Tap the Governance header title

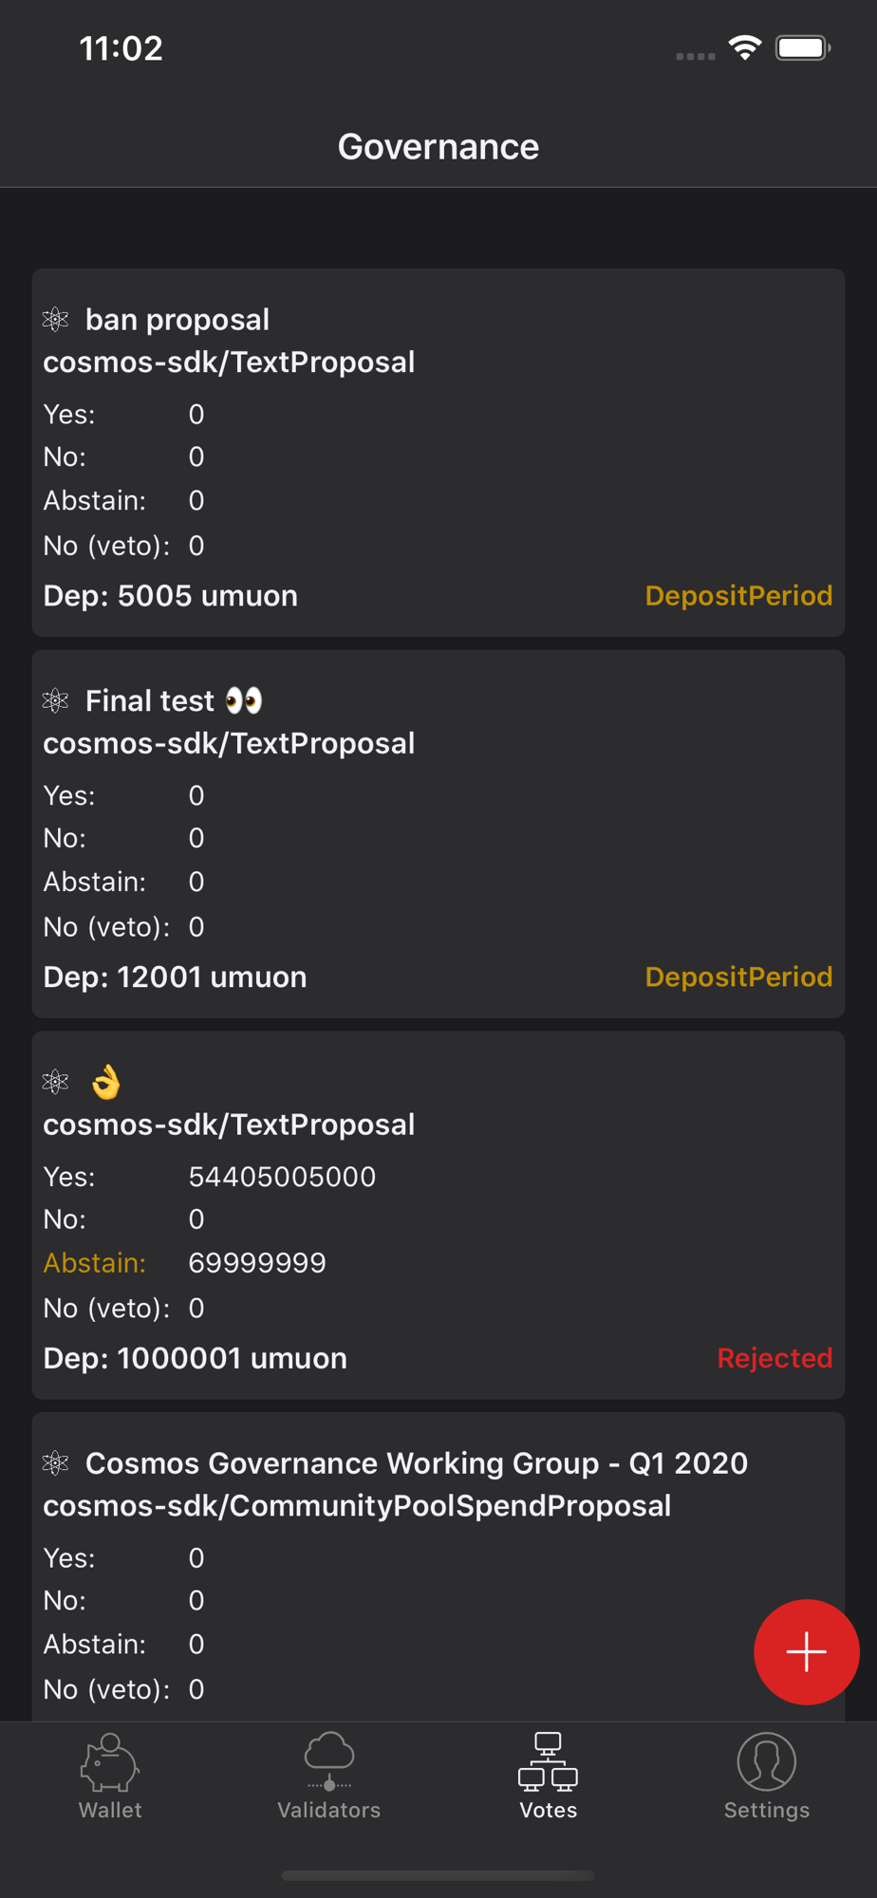438,147
